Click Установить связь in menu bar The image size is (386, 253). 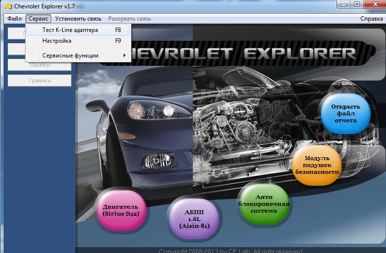coord(78,19)
